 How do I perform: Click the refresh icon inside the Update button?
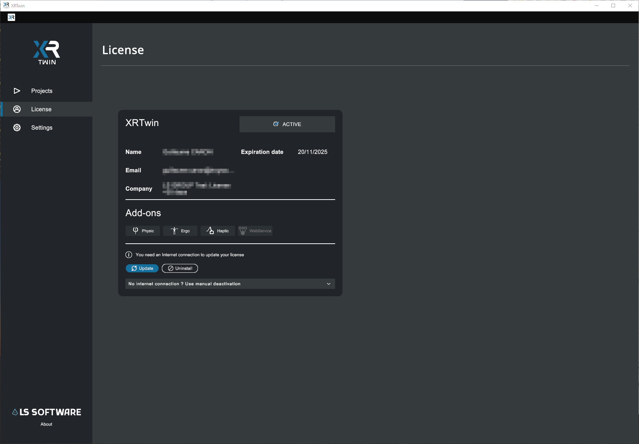[x=134, y=268]
